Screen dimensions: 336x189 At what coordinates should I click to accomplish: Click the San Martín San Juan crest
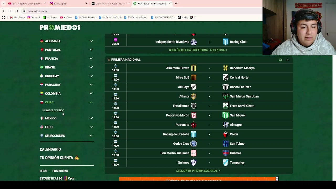point(225,96)
